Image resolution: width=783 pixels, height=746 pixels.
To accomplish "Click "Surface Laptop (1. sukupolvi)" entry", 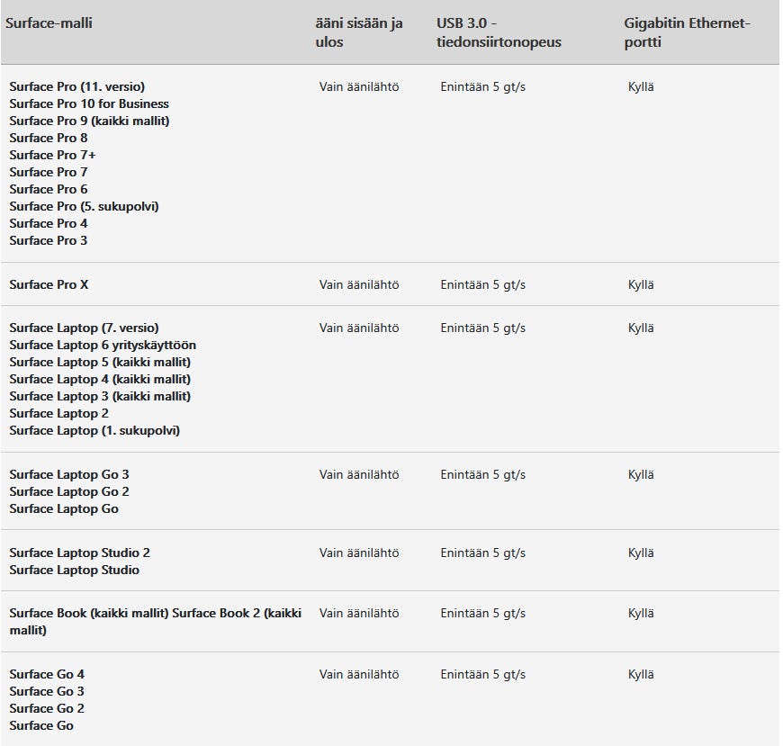I will (94, 430).
